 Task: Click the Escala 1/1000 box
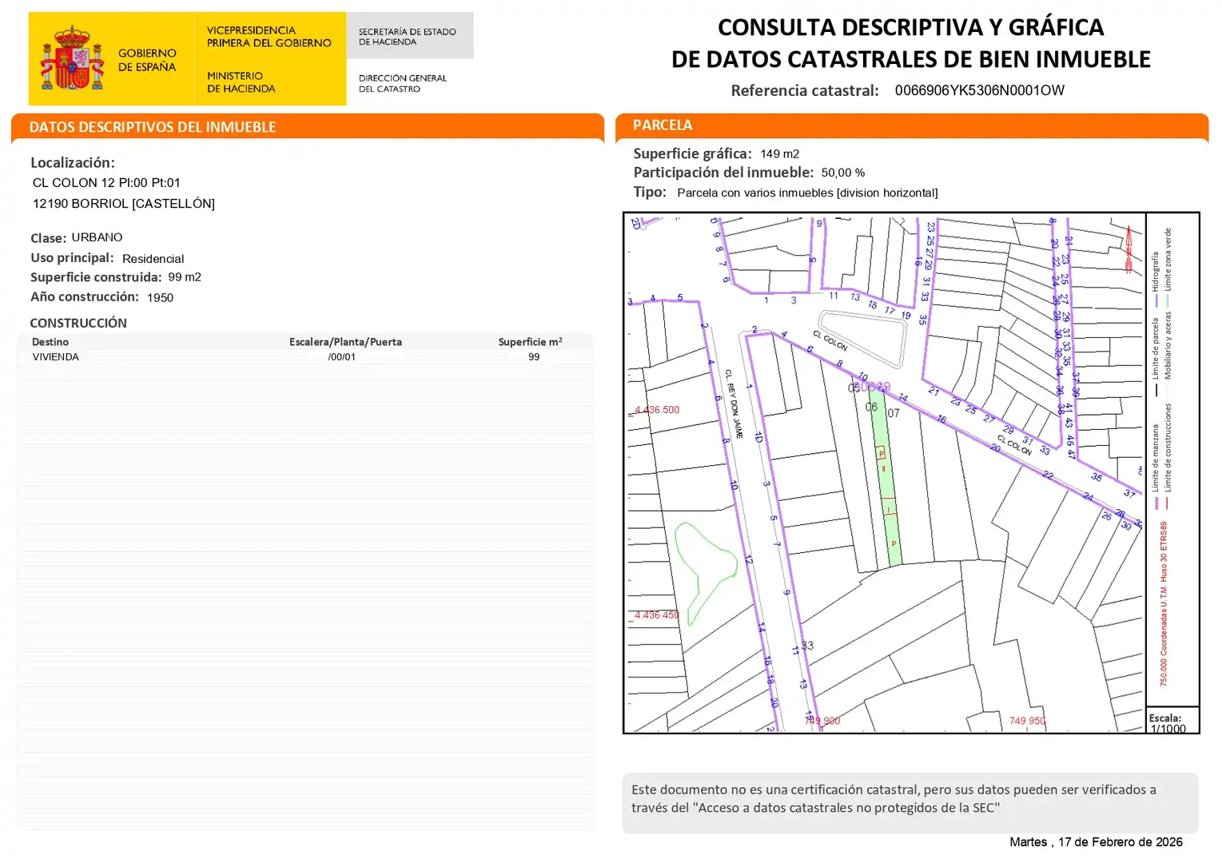[x=1172, y=722]
